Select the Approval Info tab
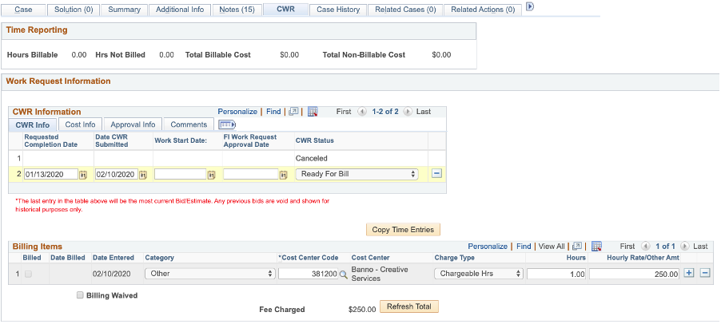The width and height of the screenshot is (721, 324). point(133,124)
